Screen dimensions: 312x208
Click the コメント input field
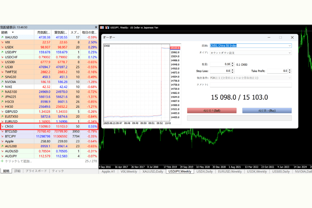[251, 85]
